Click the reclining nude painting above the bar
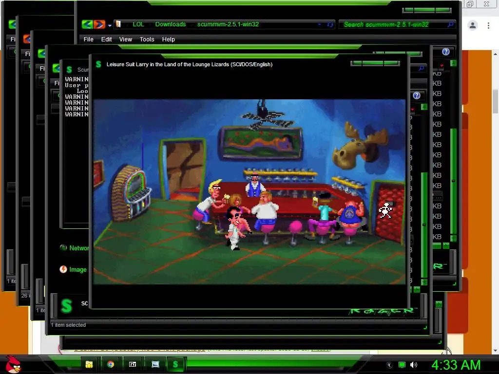499x374 pixels. [260, 143]
